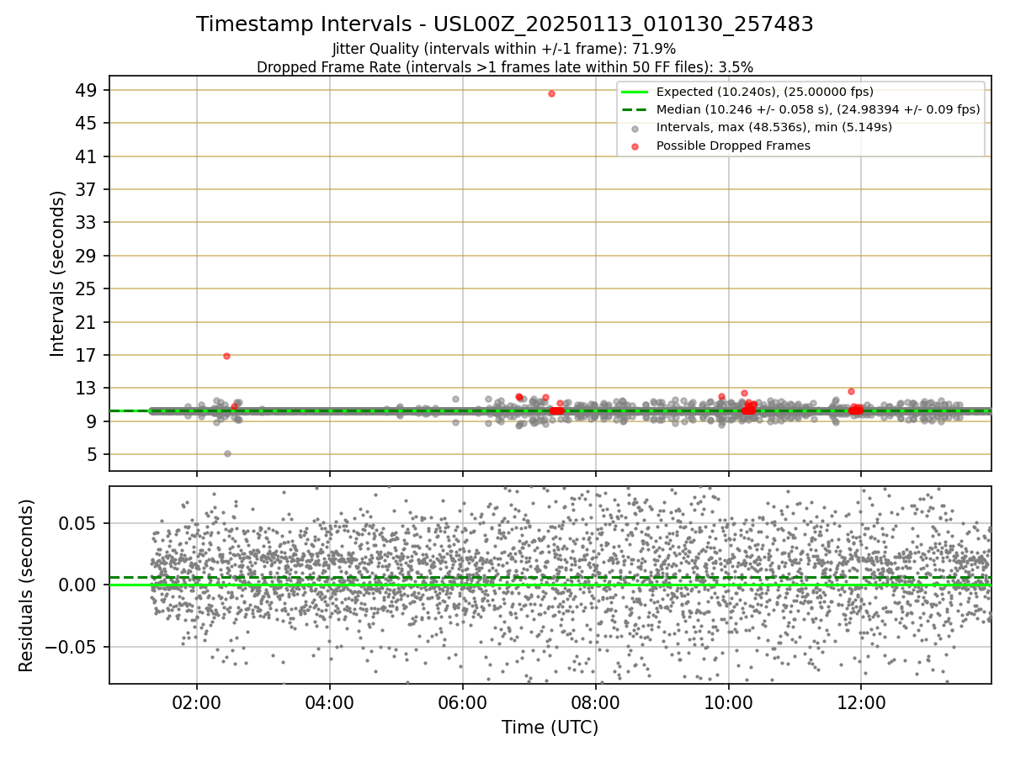Image resolution: width=1010 pixels, height=757 pixels.
Task: Click the "06:00" time tick label
Action: pyautogui.click(x=463, y=703)
